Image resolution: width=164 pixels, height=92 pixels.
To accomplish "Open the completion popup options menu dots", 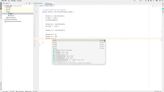I will pos(104,63).
